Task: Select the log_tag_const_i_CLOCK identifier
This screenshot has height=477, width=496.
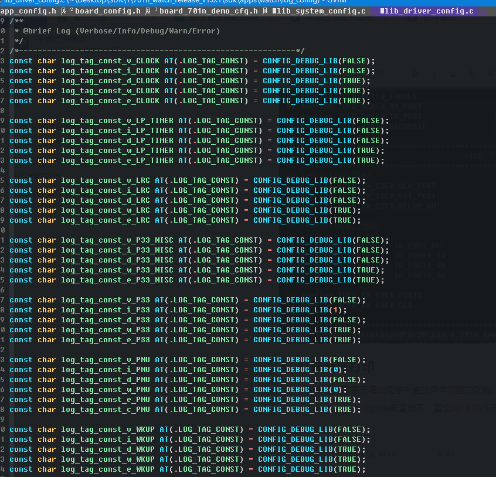Action: pyautogui.click(x=110, y=71)
